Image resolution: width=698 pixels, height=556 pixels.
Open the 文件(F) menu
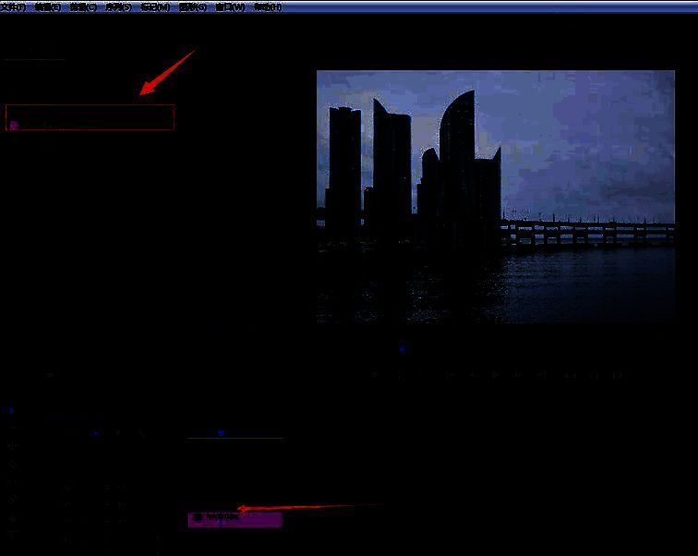[13, 6]
